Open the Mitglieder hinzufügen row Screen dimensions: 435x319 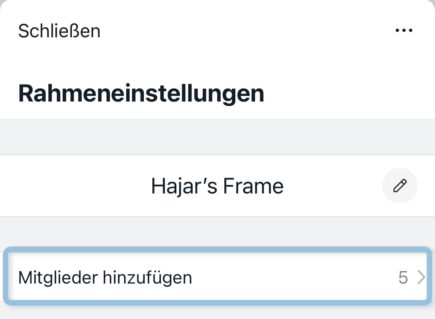(x=217, y=277)
